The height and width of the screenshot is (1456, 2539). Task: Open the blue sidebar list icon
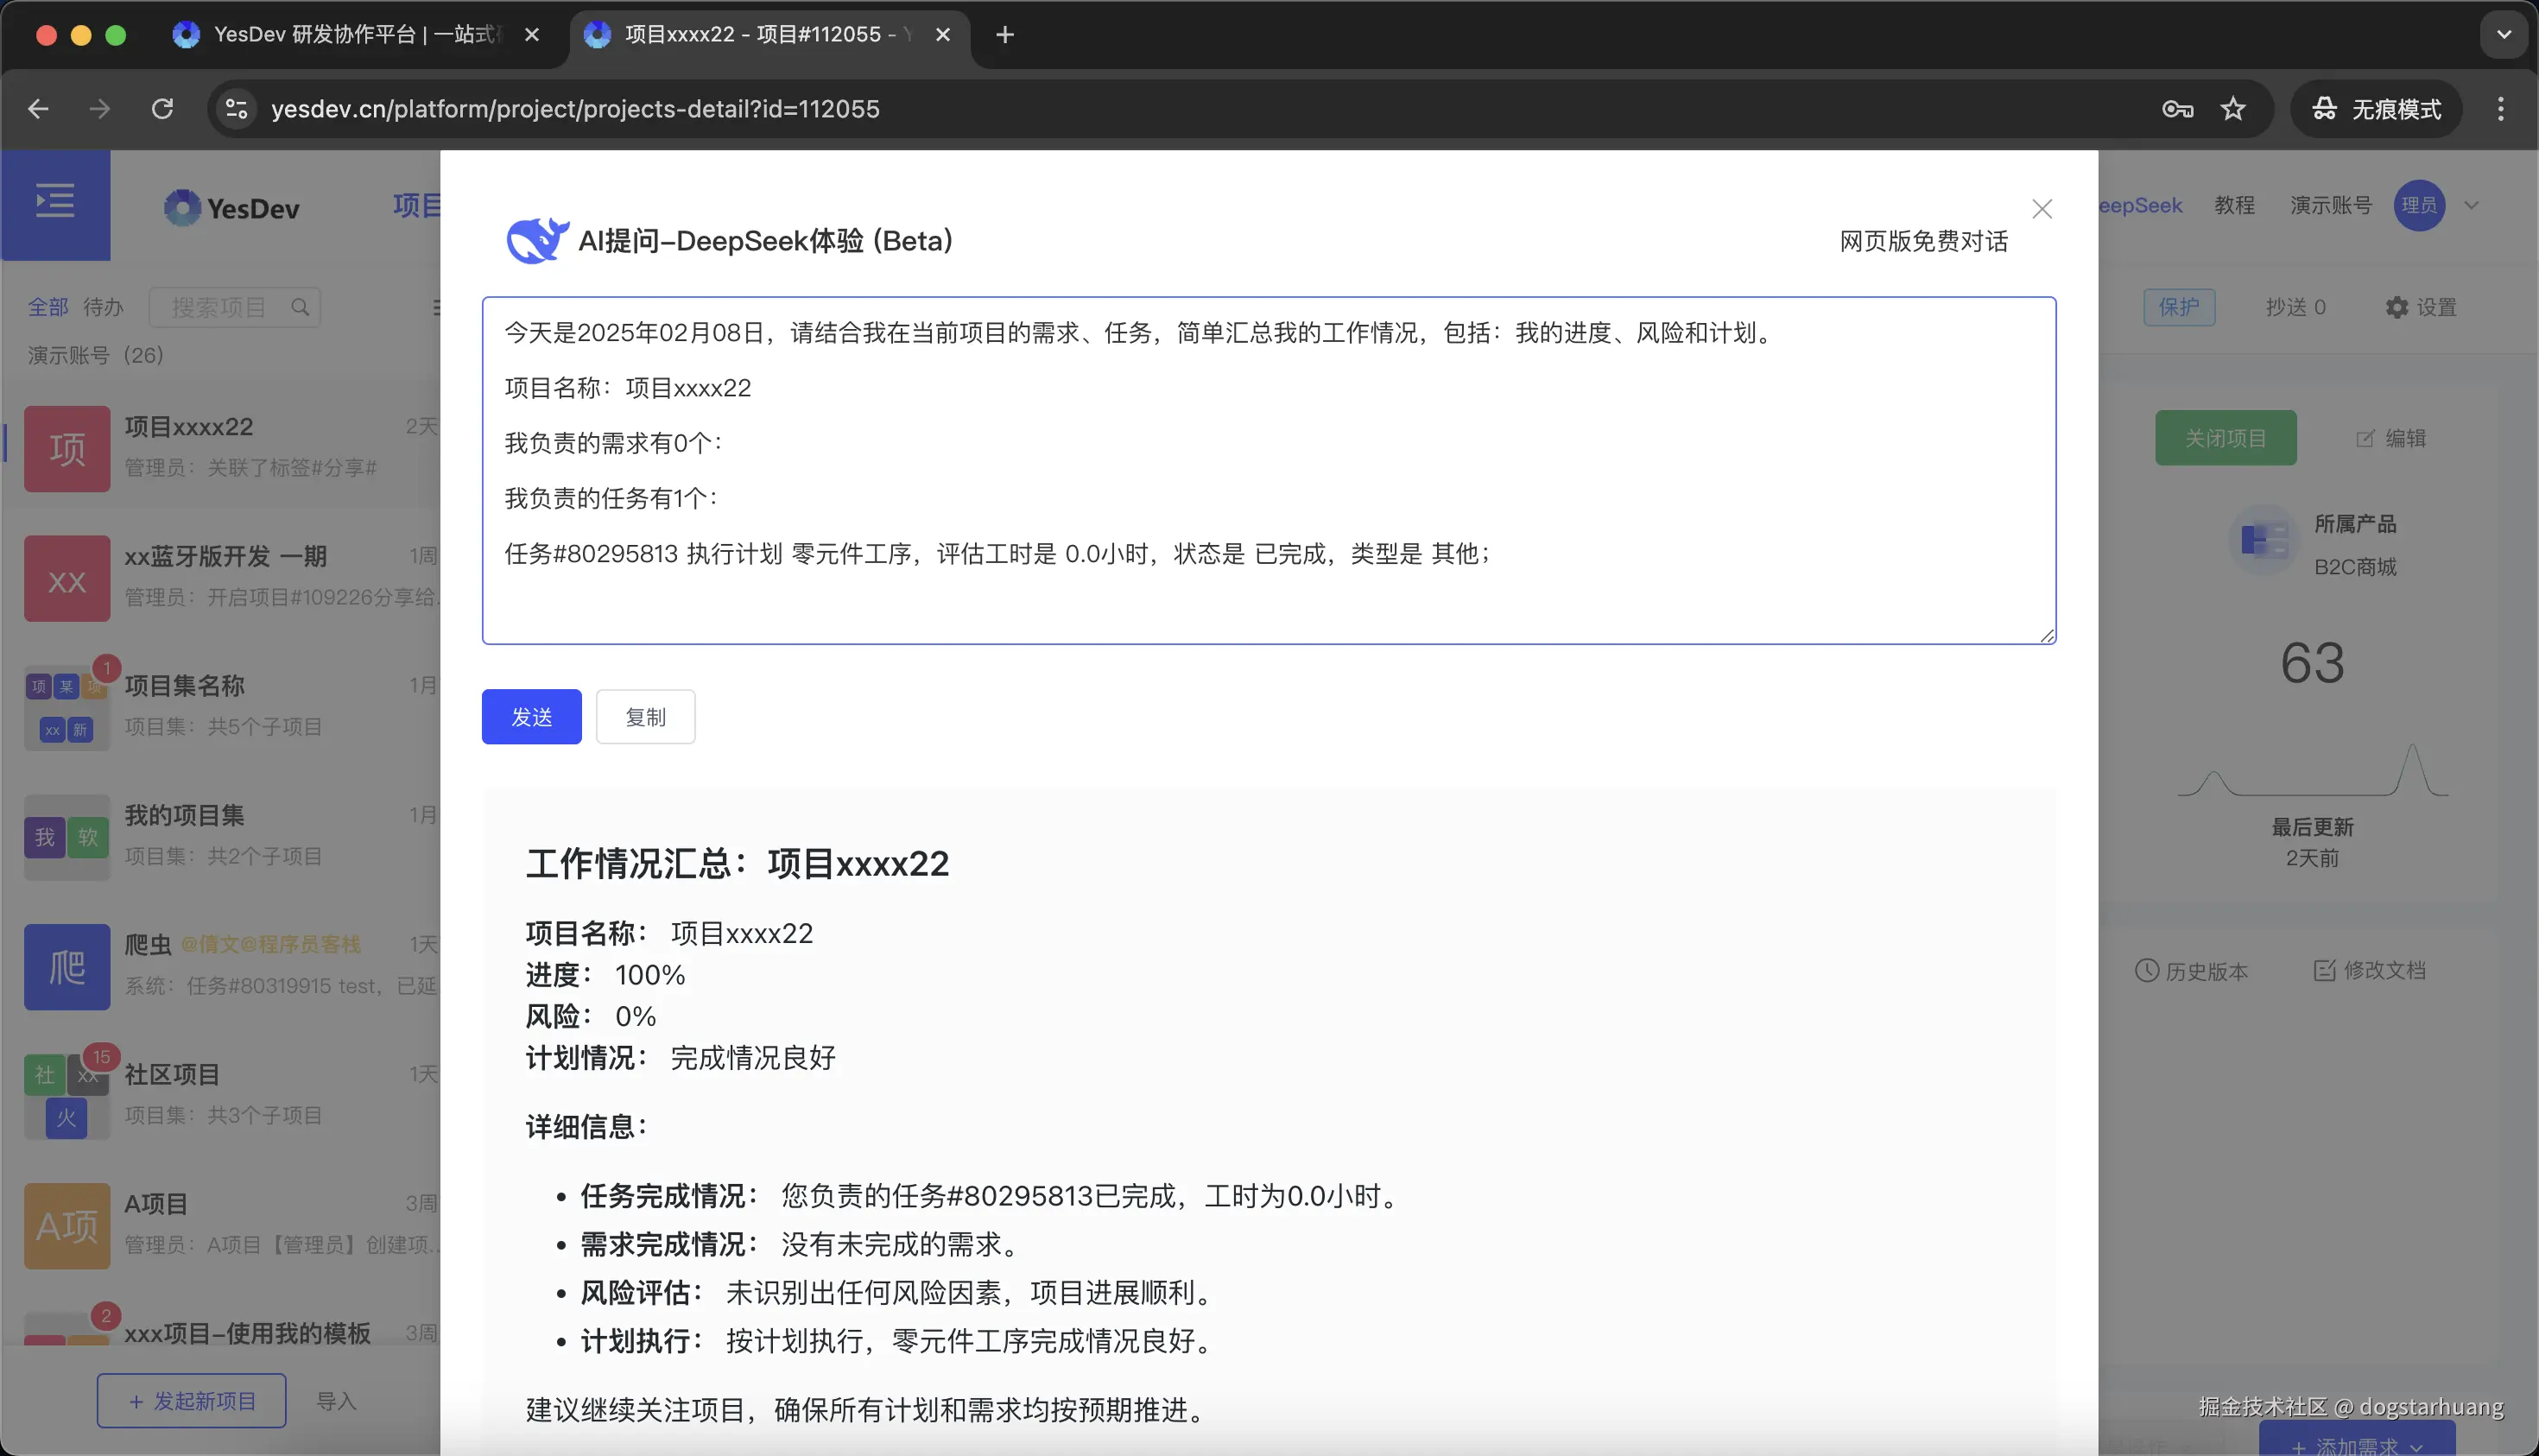click(x=54, y=201)
